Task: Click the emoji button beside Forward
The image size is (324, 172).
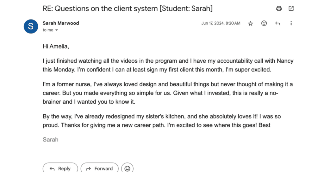Action: pos(127,169)
